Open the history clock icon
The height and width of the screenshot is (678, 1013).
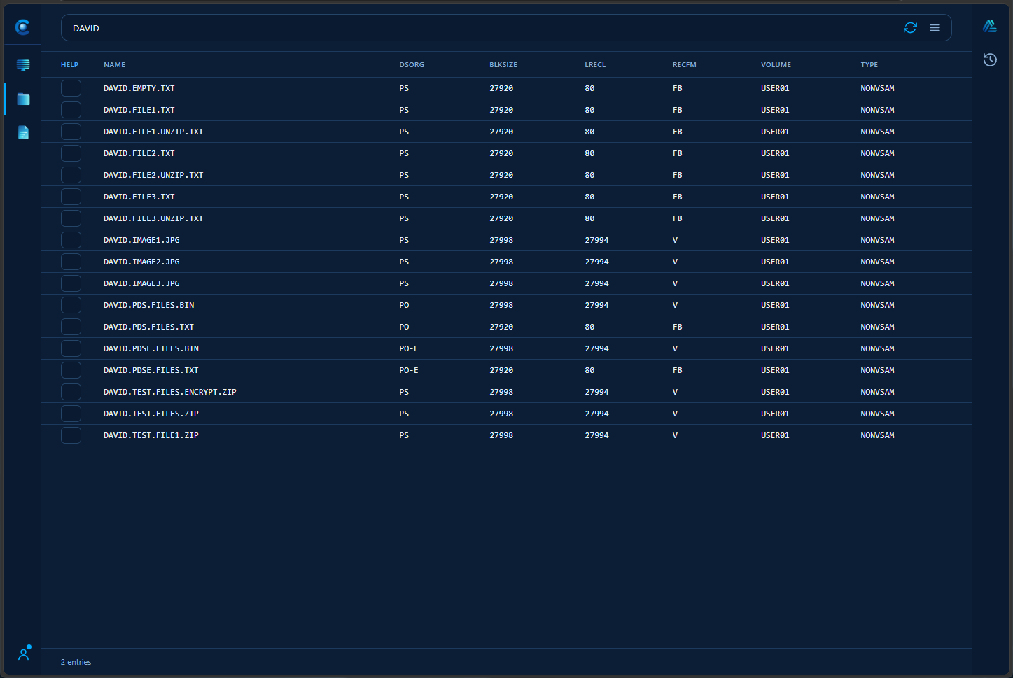tap(990, 59)
